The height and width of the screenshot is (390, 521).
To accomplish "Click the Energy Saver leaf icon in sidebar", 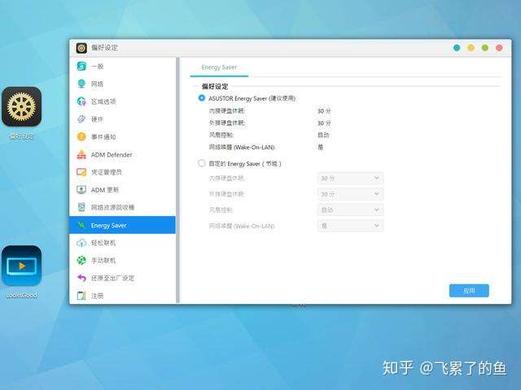I will point(81,225).
